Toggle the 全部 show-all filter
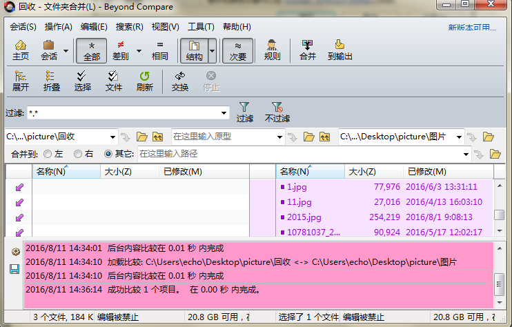 [91, 50]
